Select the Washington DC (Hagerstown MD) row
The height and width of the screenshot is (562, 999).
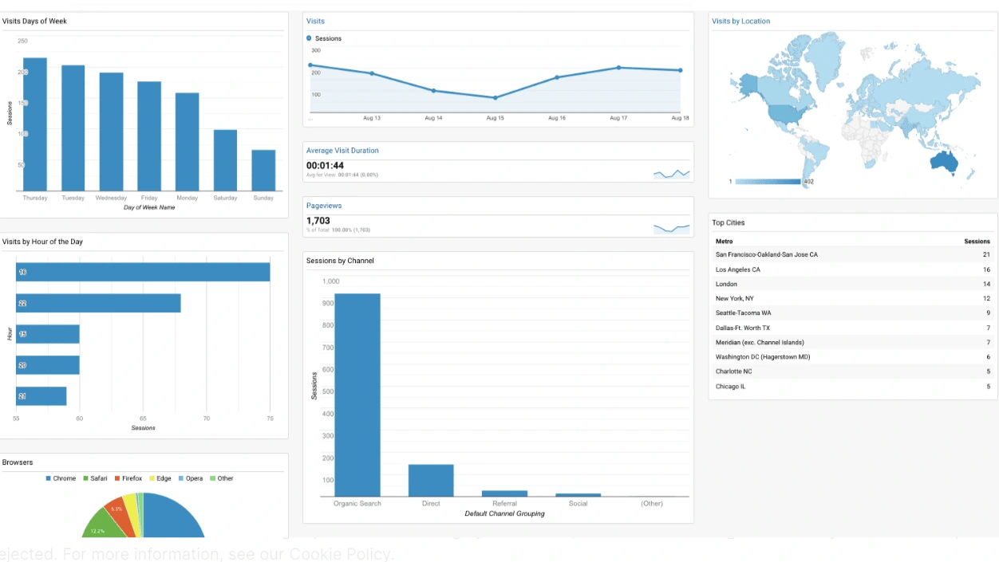852,357
